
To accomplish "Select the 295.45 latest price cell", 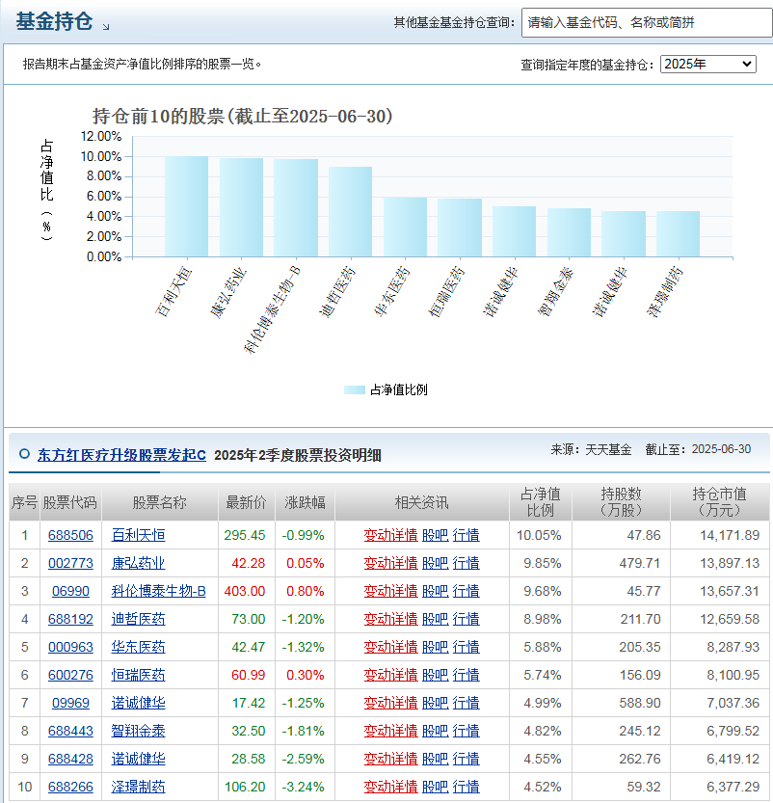I will tap(245, 535).
